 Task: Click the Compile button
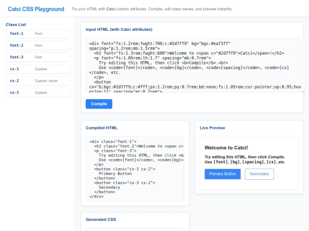(99, 104)
